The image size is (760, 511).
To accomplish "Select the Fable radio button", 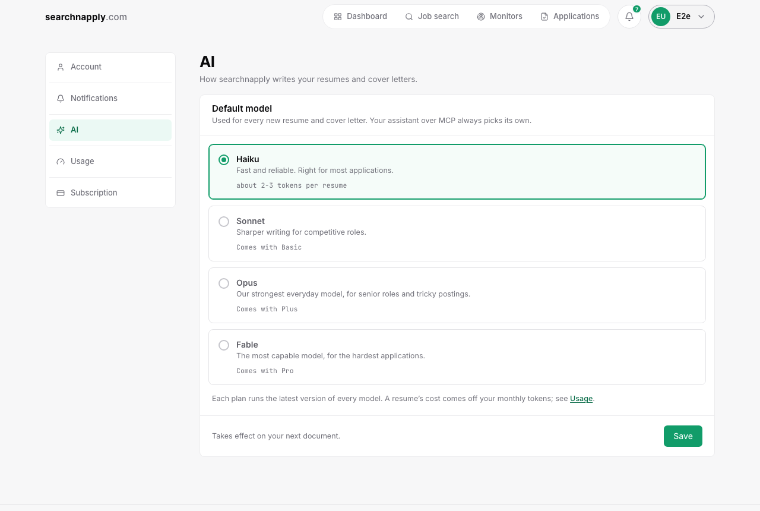I will pyautogui.click(x=224, y=345).
